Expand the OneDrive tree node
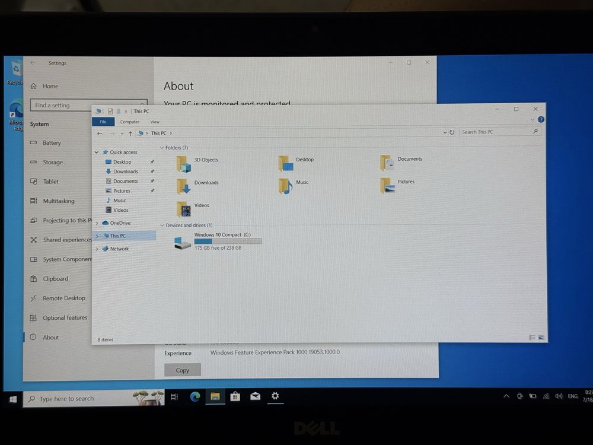593x445 pixels. pyautogui.click(x=97, y=223)
